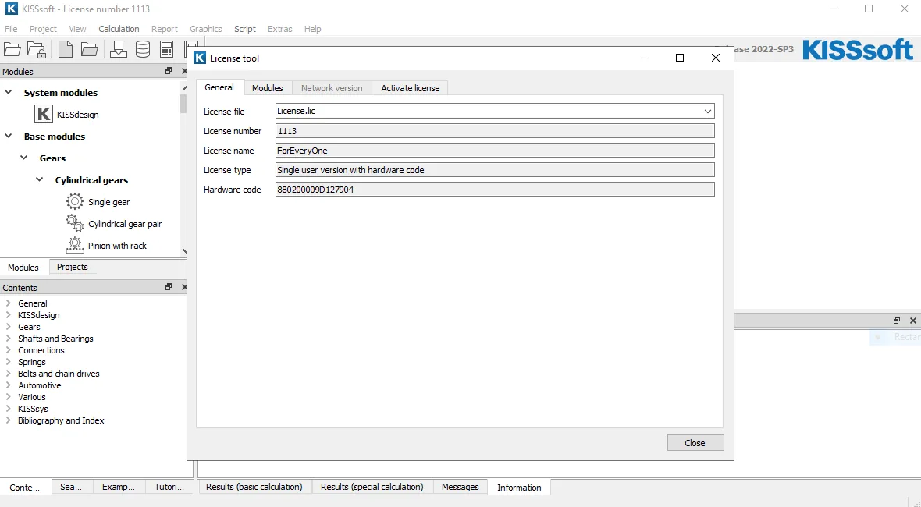The width and height of the screenshot is (921, 507).
Task: Click the KISSdesign module icon
Action: coord(44,114)
